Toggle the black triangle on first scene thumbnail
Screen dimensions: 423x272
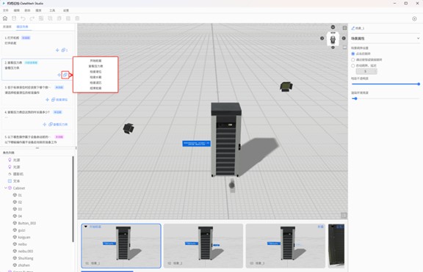tap(85, 227)
